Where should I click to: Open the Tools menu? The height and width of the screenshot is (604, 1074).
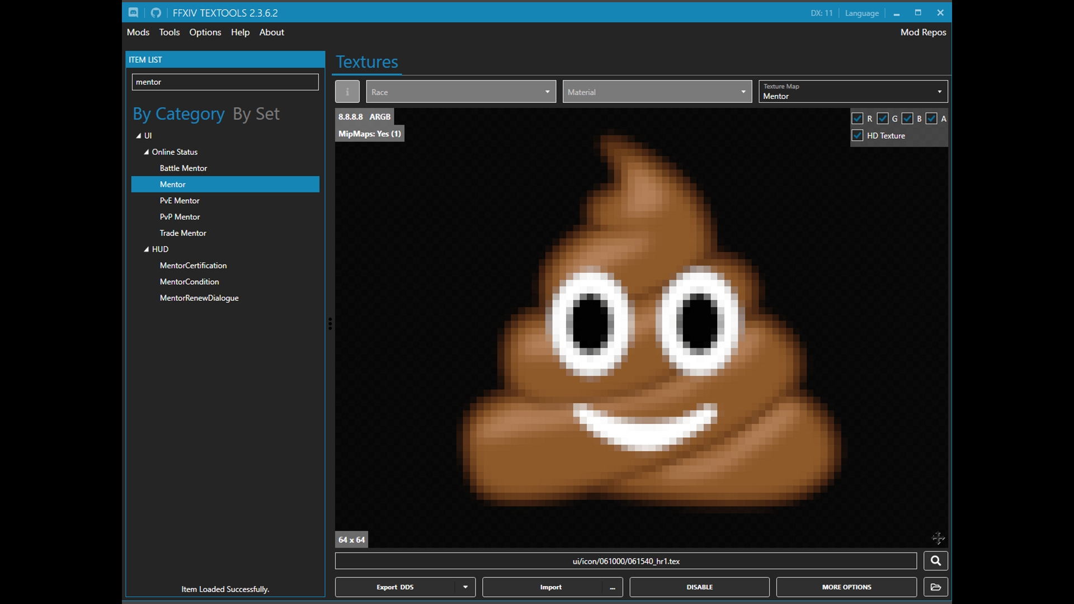tap(169, 32)
